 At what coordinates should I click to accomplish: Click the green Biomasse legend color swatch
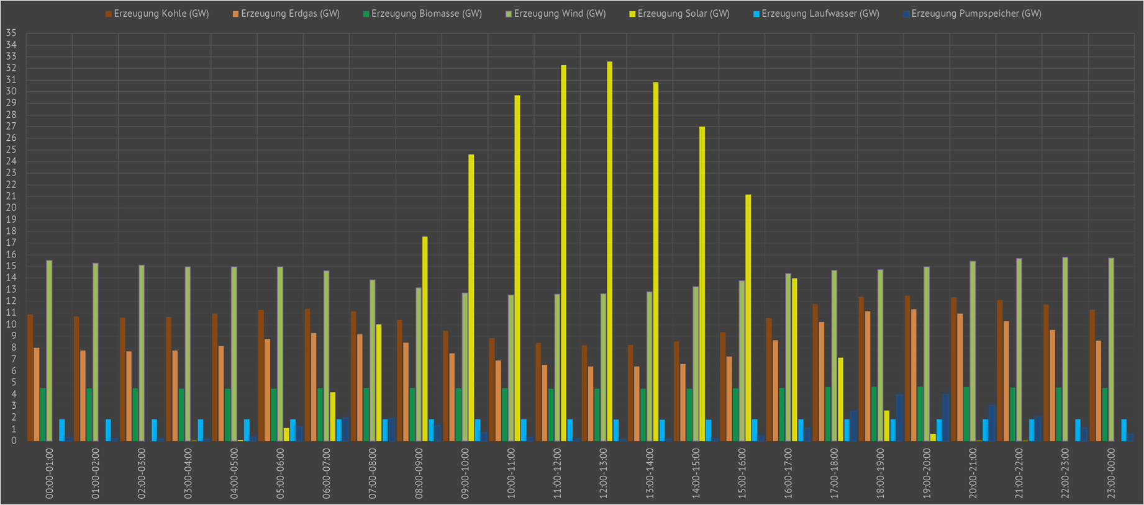(366, 14)
